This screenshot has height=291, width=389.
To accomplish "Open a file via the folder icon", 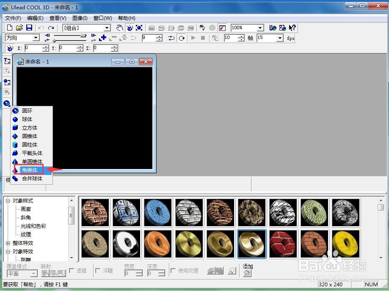I will pyautogui.click(x=19, y=28).
